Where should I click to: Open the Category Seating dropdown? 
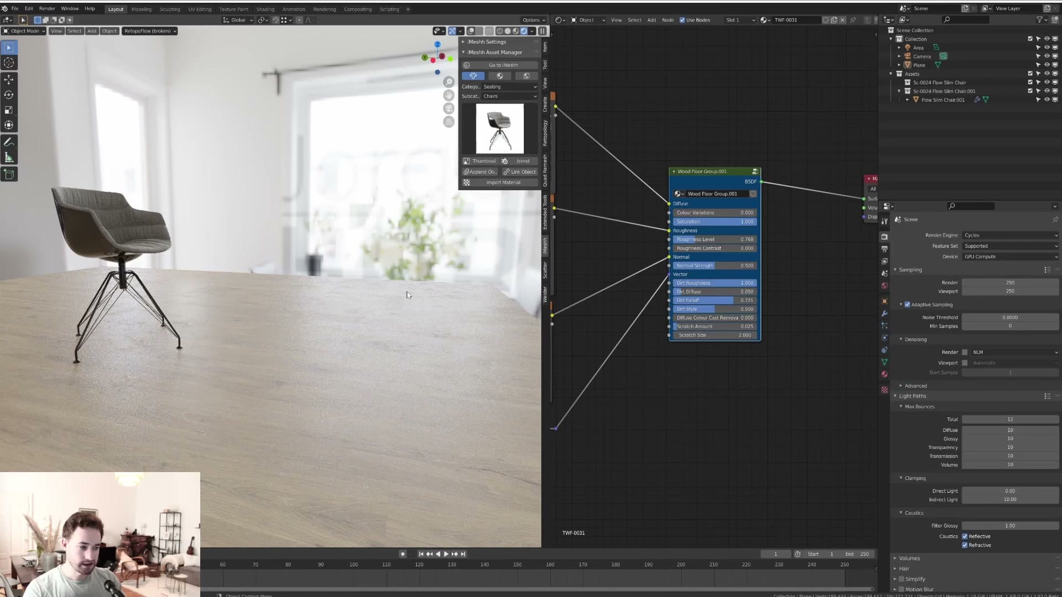pyautogui.click(x=509, y=87)
